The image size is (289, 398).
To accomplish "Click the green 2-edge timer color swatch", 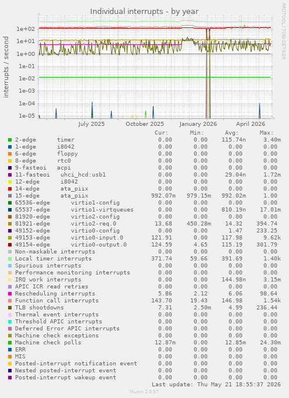I will tap(10, 140).
